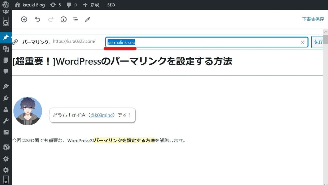Click the highlighted パーマリンクを設定する方法 text
This screenshot has width=328, height=185.
tap(124, 140)
